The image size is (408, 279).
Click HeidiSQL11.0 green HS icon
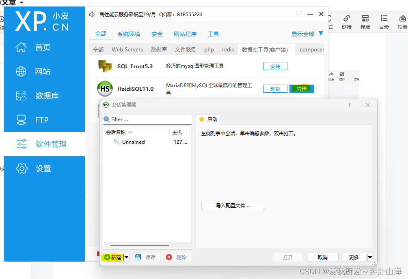click(x=105, y=89)
